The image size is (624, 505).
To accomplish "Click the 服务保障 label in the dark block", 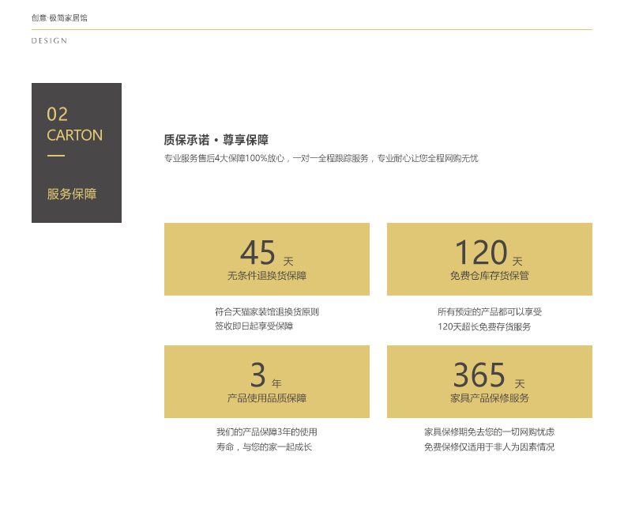I will (72, 194).
